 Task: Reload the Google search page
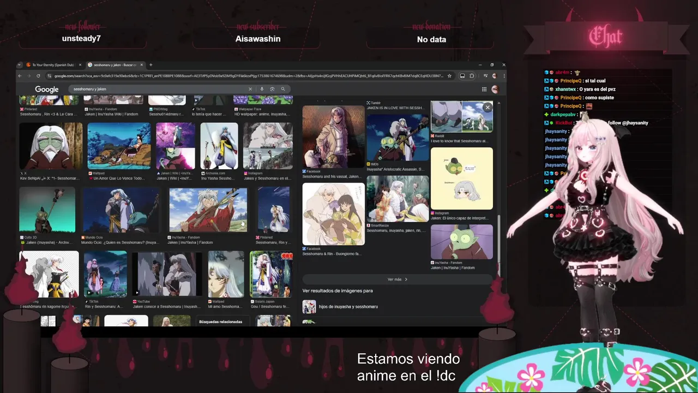click(38, 76)
